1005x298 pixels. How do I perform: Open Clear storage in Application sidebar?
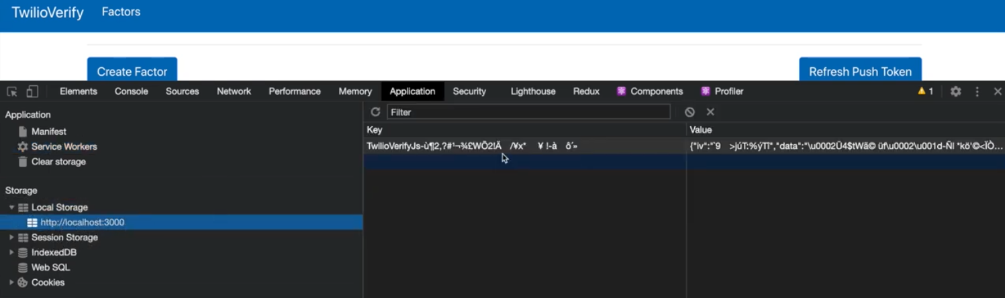pyautogui.click(x=58, y=162)
